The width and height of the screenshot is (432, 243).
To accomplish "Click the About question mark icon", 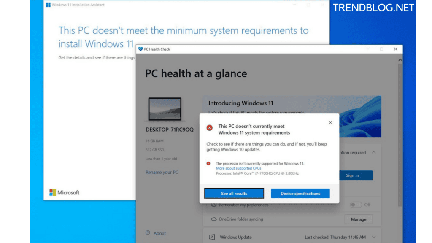I will click(x=148, y=232).
